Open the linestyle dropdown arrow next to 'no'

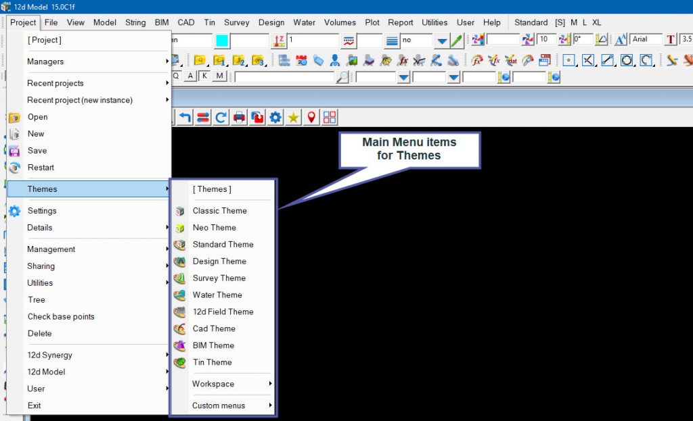tap(441, 41)
